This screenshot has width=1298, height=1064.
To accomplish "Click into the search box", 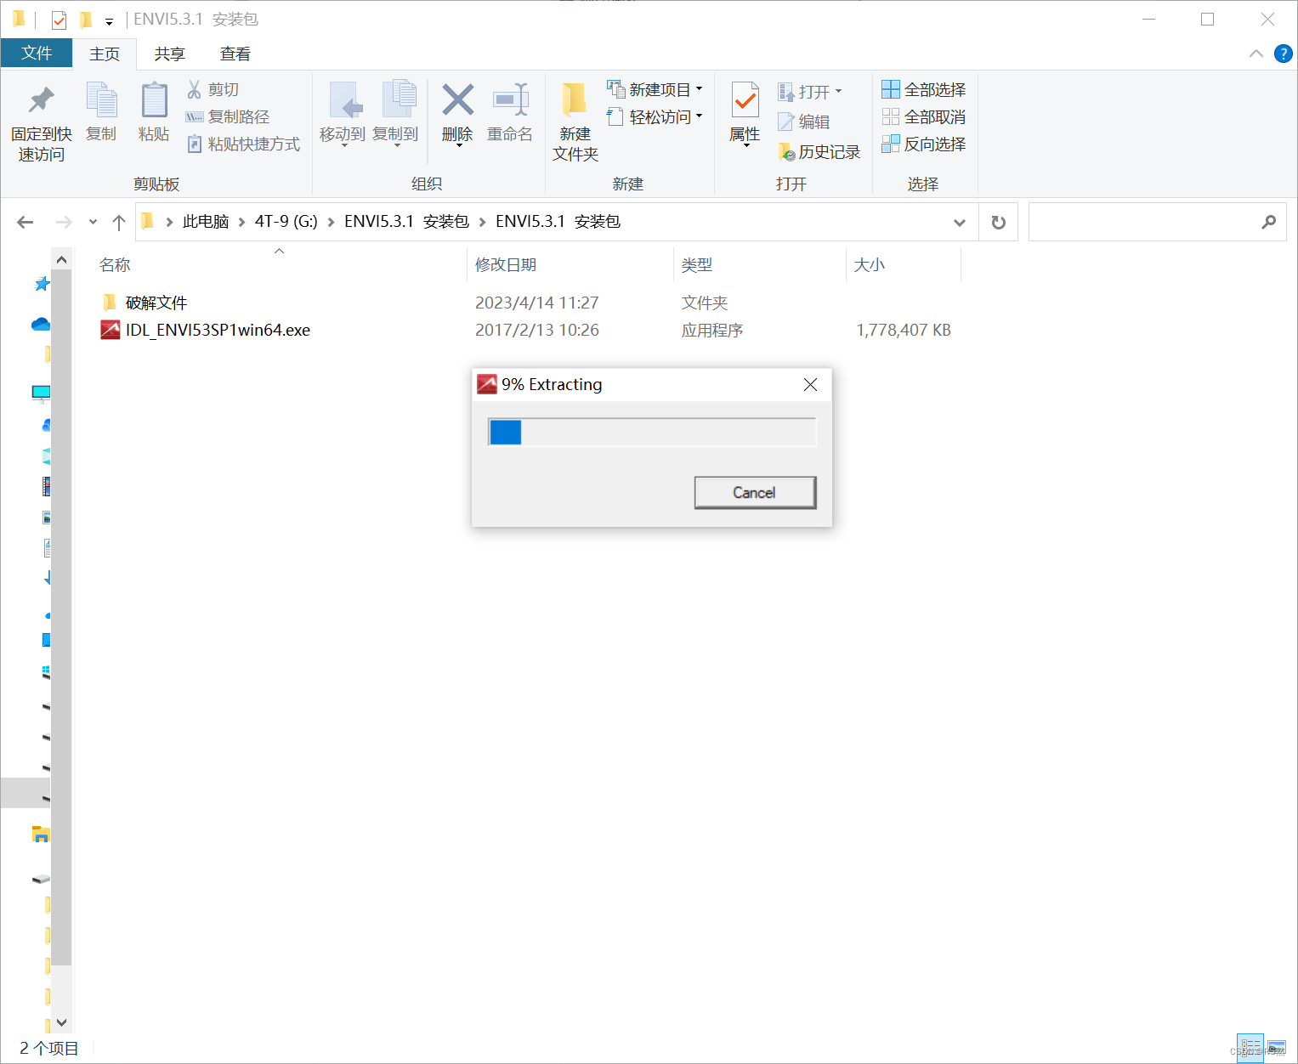I will point(1143,222).
